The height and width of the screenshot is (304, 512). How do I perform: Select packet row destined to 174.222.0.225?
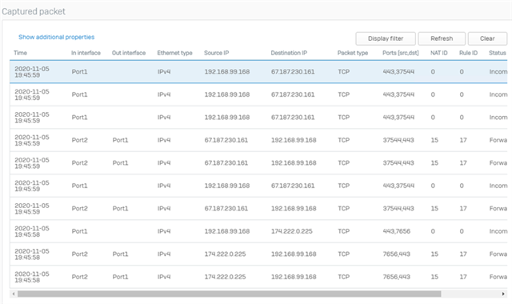[258, 231]
